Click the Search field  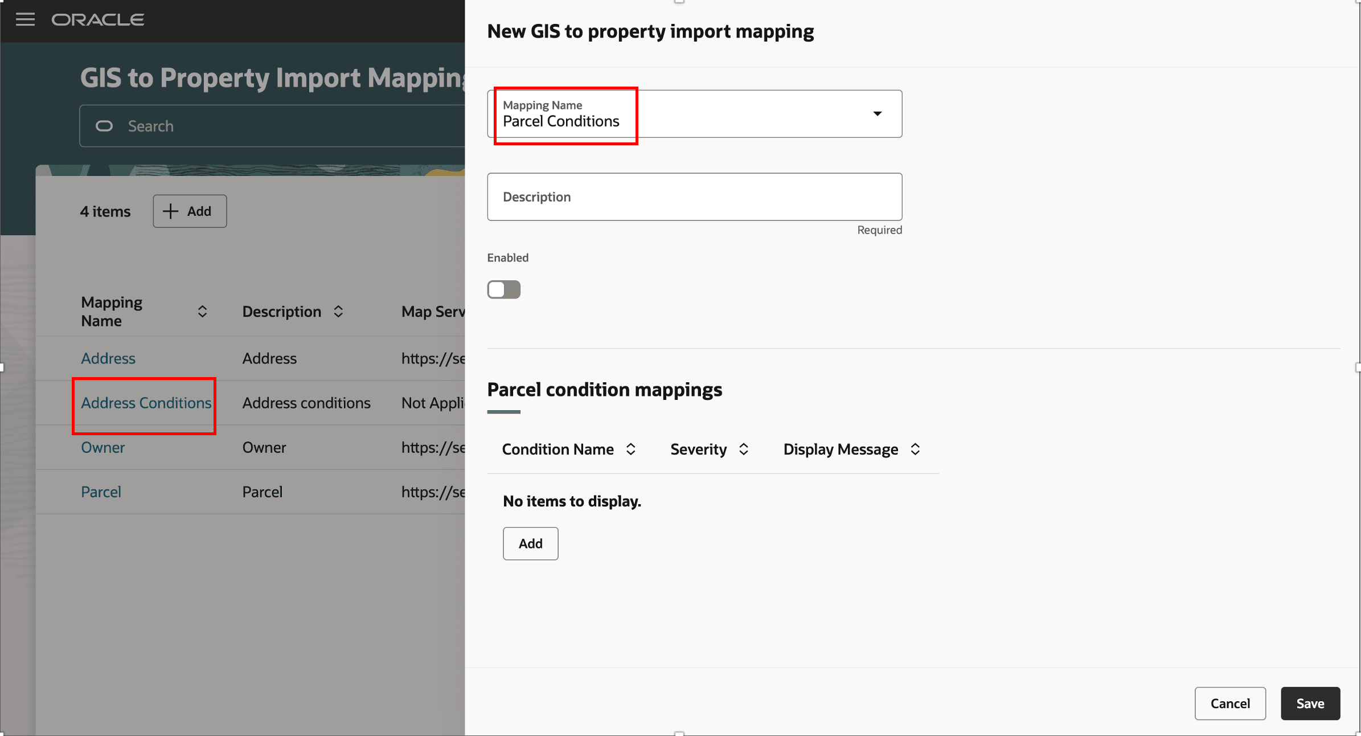[273, 126]
